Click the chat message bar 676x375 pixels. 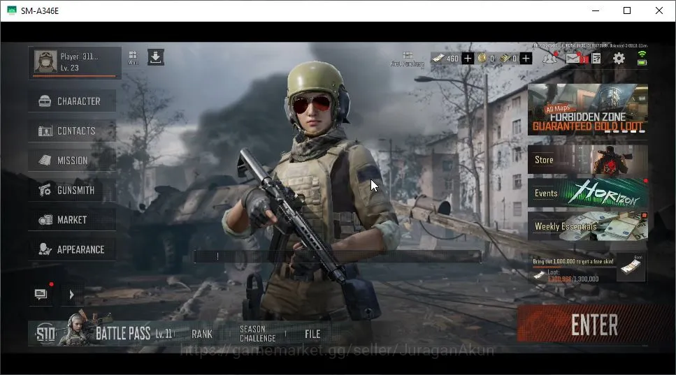(338, 256)
